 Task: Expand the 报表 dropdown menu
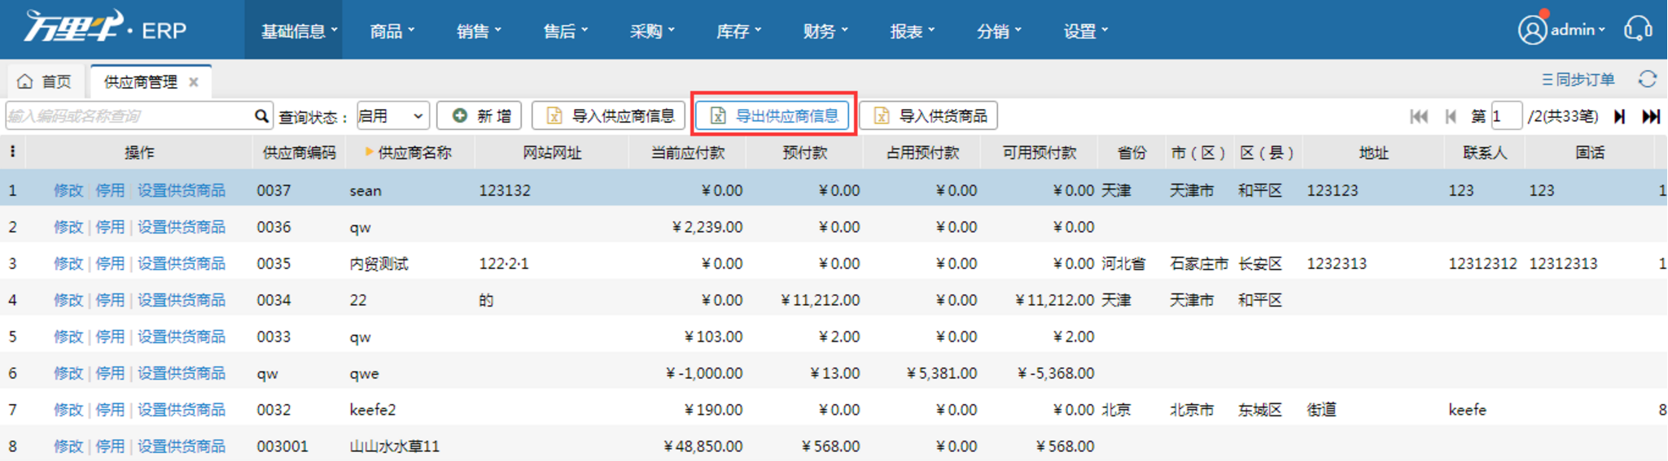913,31
